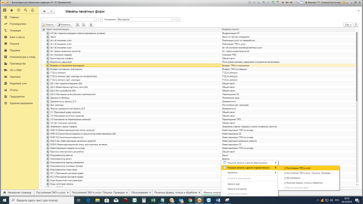
Task: Click the Открыть button
Action: [48, 24]
